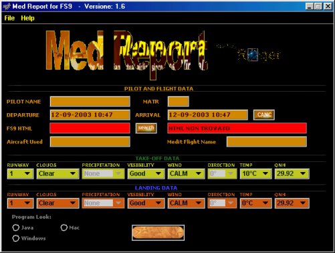Open take-off QNH dropdown
The image size is (335, 253).
[x=292, y=174]
